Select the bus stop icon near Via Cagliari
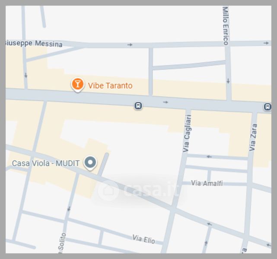The height and width of the screenshot is (259, 277). click(138, 106)
